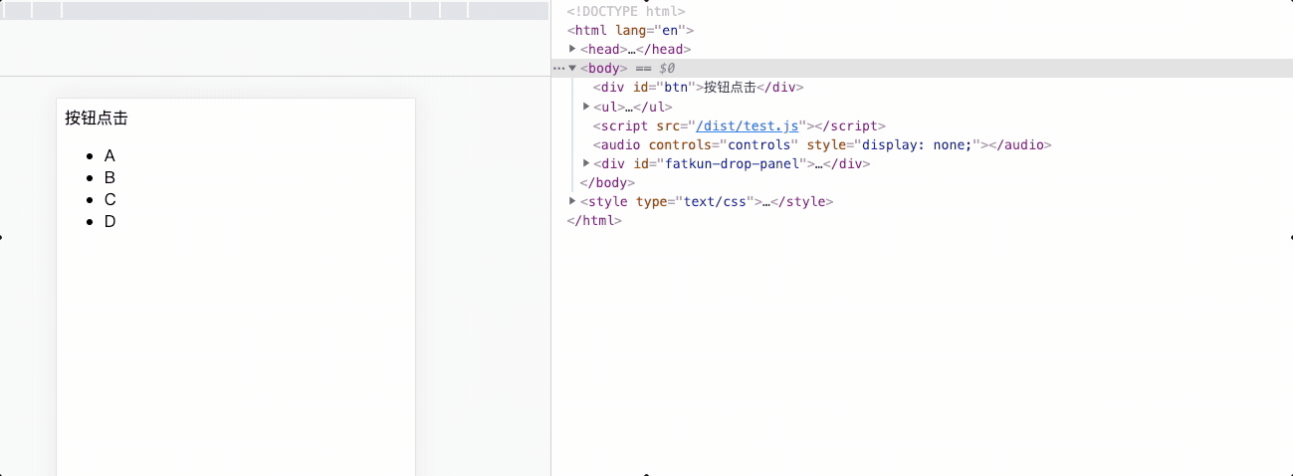
Task: Click list item A in the page
Action: point(109,156)
